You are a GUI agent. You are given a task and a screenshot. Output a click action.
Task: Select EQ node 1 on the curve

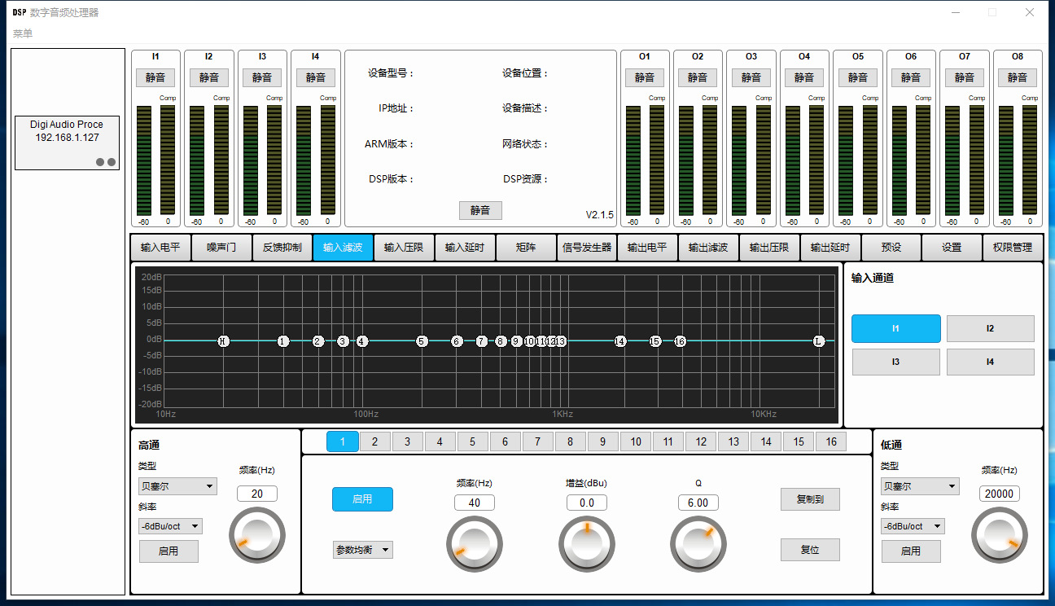coord(283,341)
